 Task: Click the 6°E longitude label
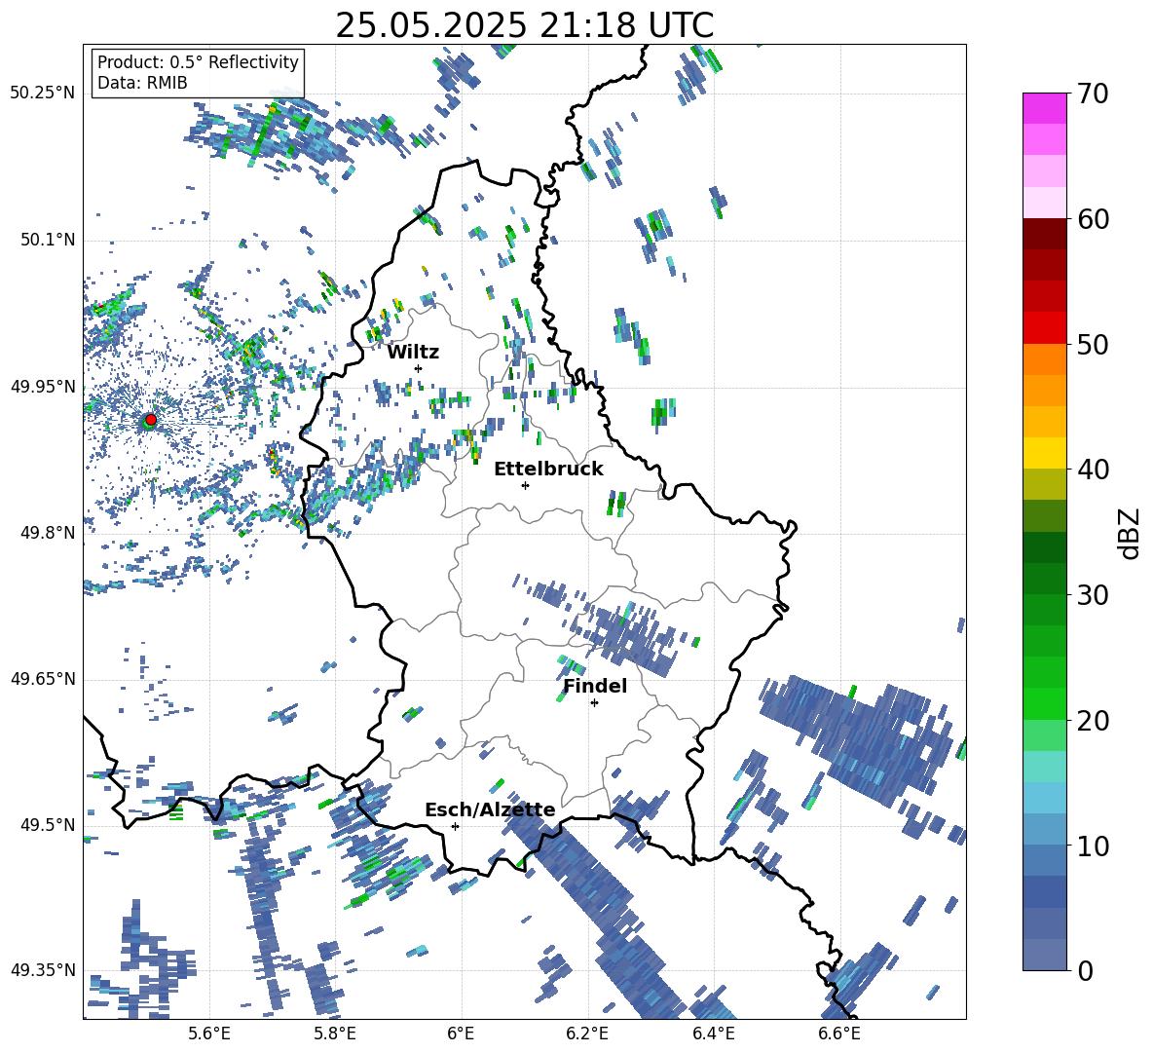tap(461, 1034)
